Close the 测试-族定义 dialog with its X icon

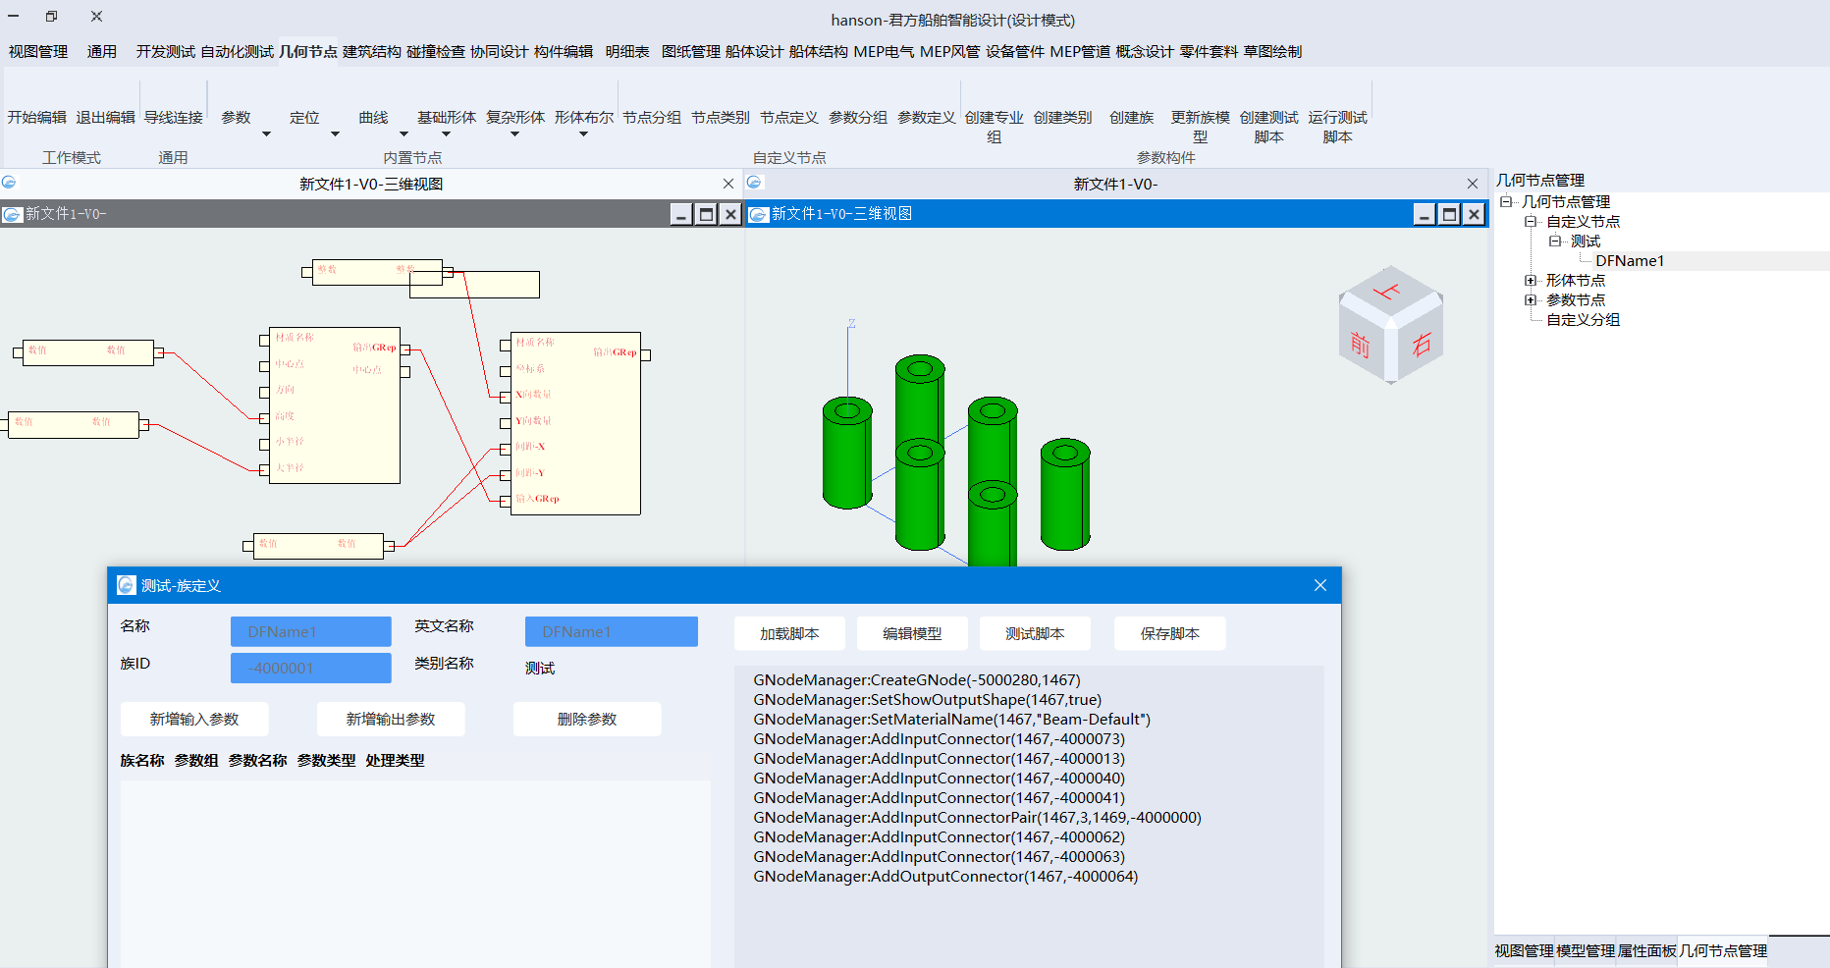pyautogui.click(x=1319, y=585)
